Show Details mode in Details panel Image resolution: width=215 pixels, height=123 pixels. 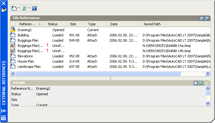tap(196, 83)
